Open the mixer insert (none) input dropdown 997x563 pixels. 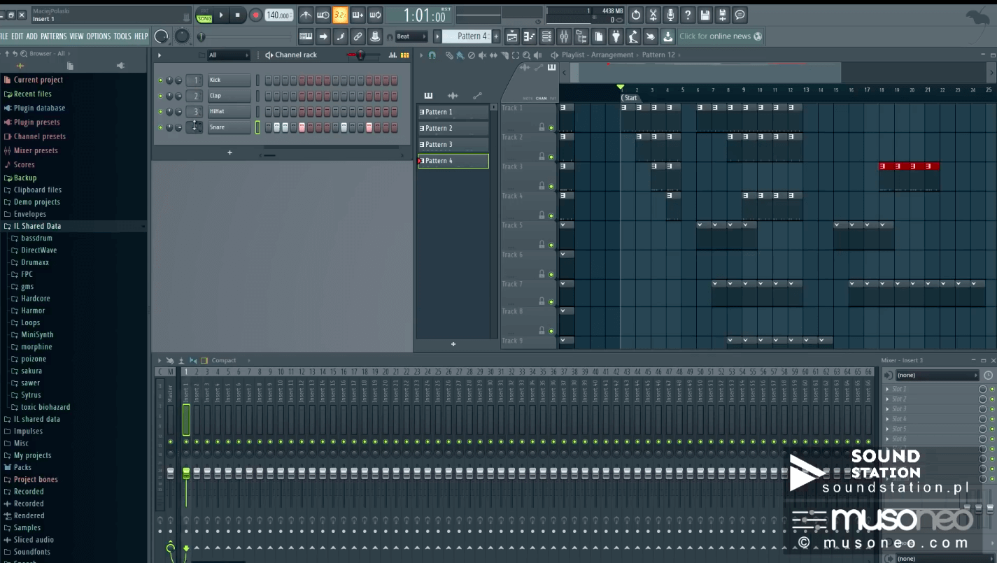coord(936,376)
